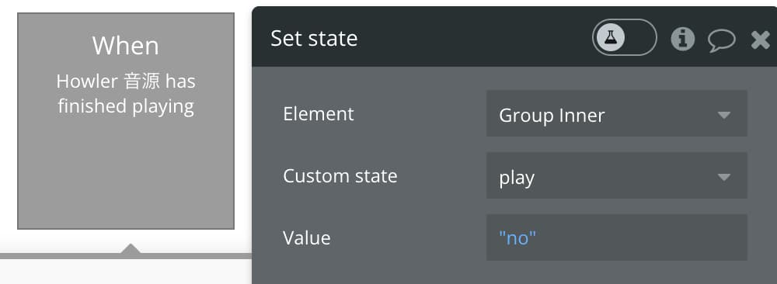
Task: Click the flask icon knob
Action: 611,37
